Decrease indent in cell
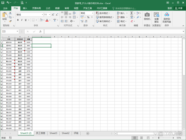 tap(62, 21)
